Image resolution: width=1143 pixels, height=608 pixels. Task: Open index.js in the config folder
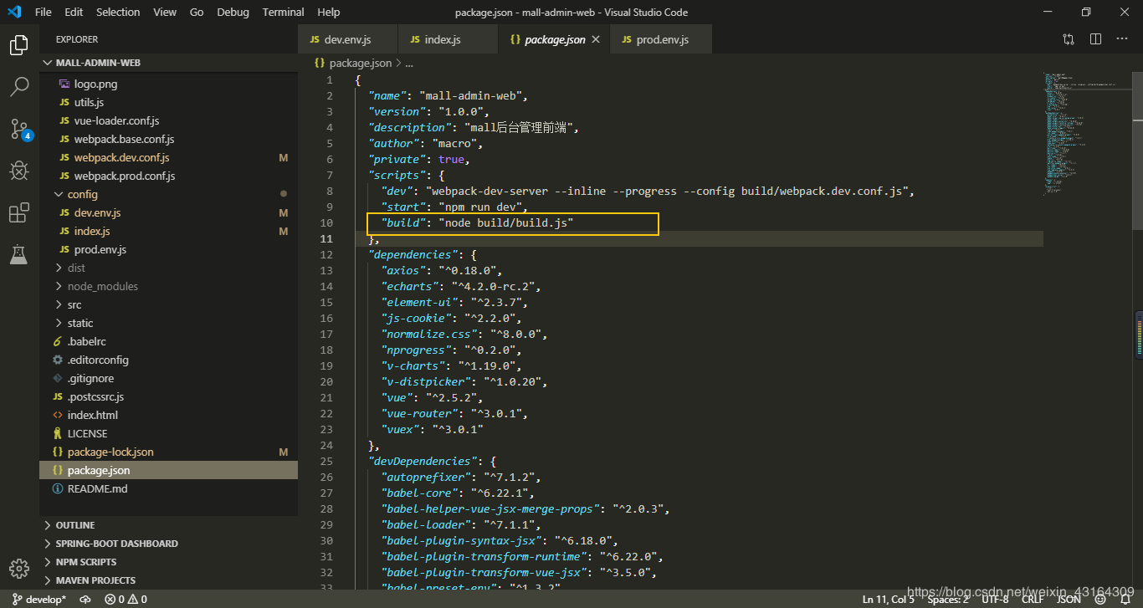click(168, 231)
